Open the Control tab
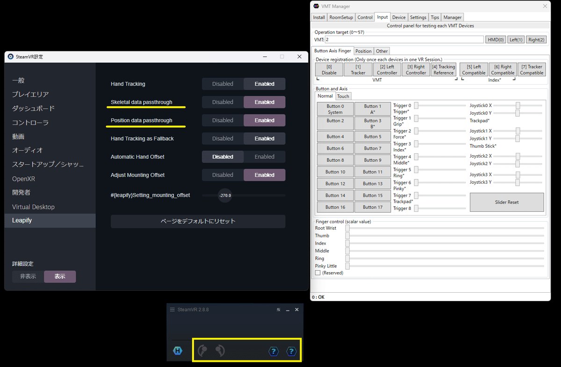This screenshot has width=561, height=367. tap(365, 17)
